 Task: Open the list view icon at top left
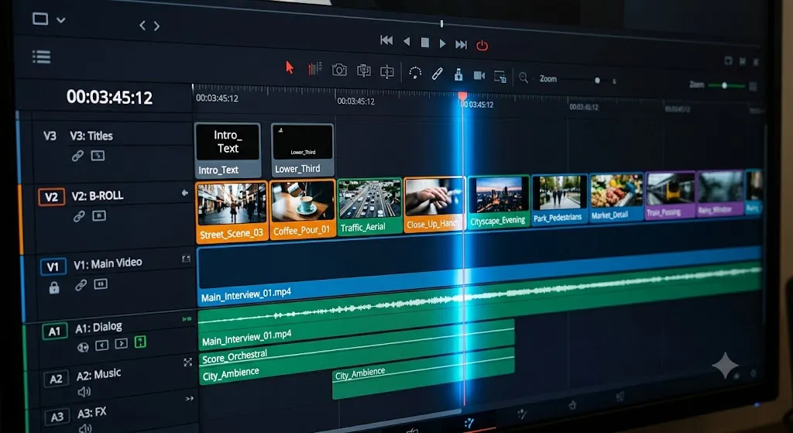(x=42, y=56)
